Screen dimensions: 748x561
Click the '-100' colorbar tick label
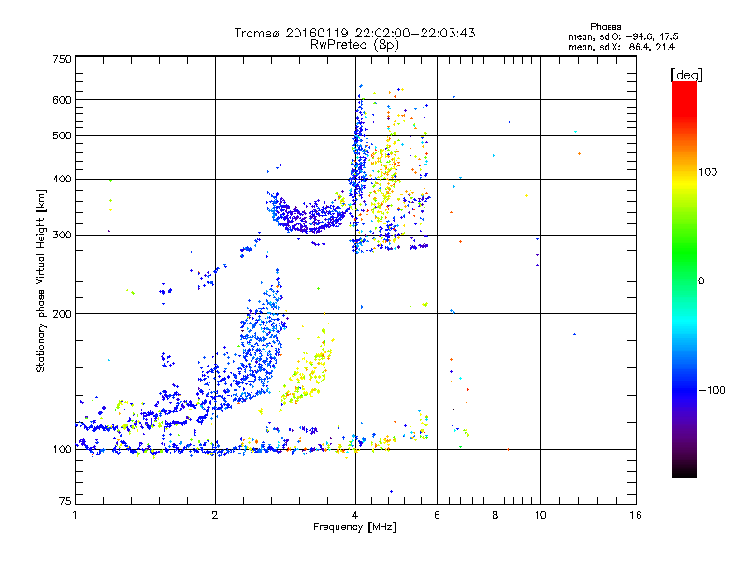click(x=712, y=390)
